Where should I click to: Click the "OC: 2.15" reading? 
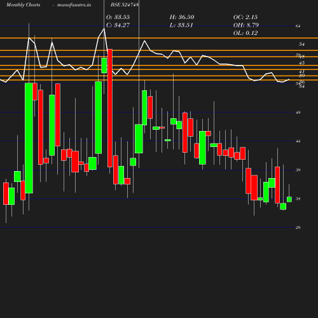[245, 17]
